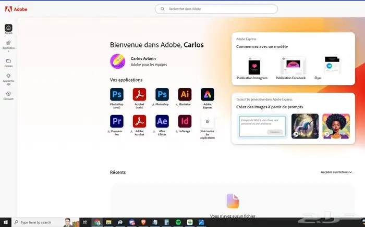Open the Calculator from the taskbar
Screen dimensions: 365x227
[167, 222]
